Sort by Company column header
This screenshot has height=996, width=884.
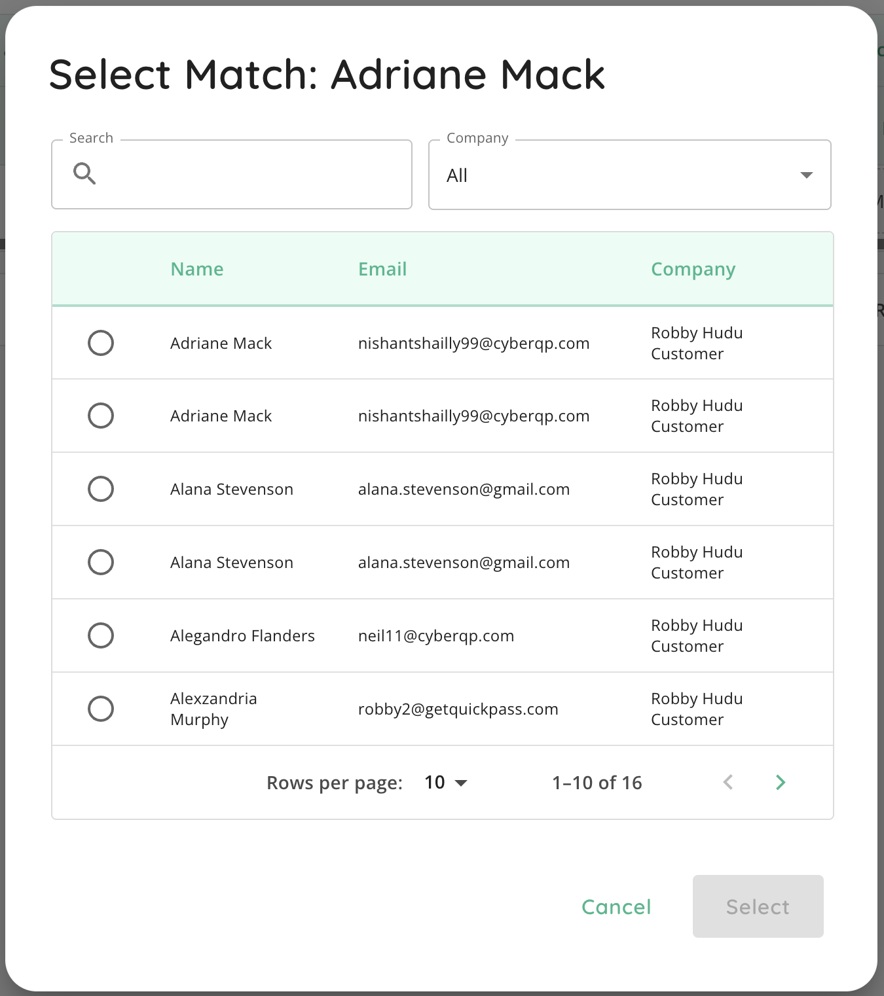[693, 270]
